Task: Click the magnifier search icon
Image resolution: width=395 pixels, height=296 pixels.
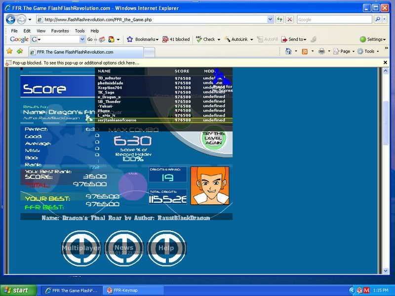Action: (x=378, y=19)
